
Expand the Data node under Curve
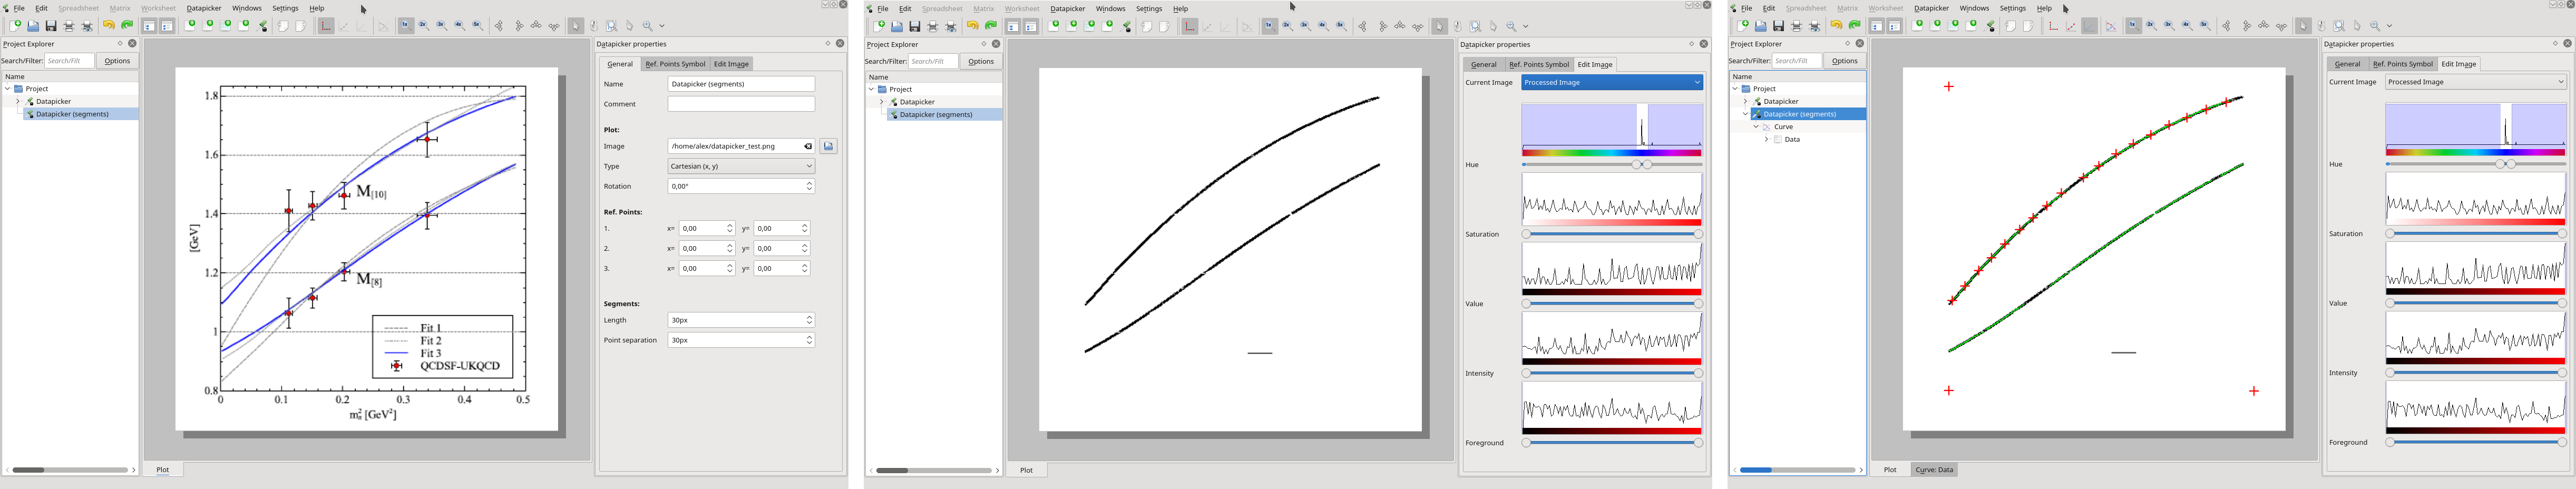1766,140
